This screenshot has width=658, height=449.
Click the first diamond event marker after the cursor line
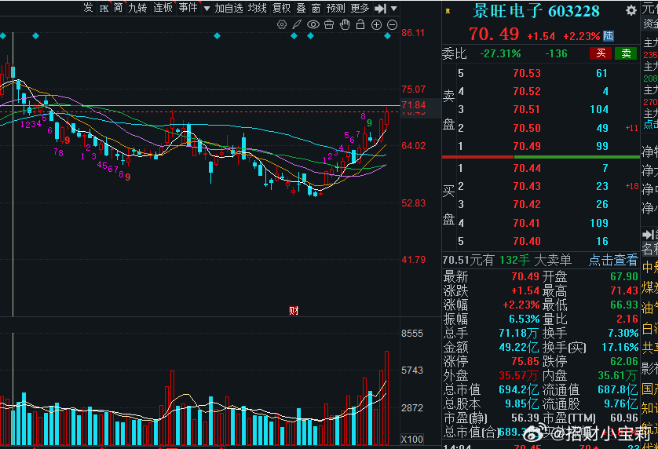point(35,36)
